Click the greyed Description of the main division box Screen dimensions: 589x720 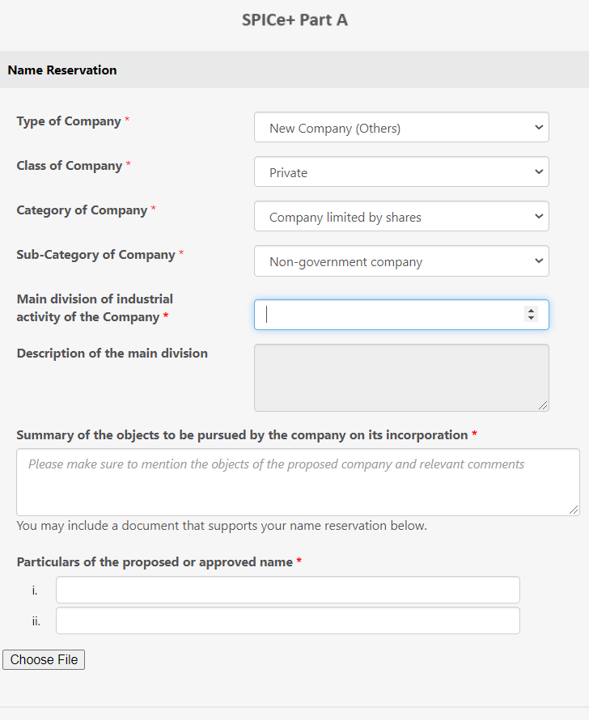(401, 378)
